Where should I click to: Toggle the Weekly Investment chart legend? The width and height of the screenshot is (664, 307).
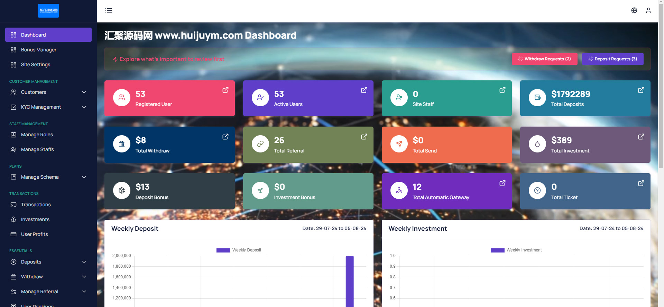516,250
